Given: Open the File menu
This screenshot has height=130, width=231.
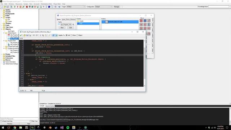Looking at the screenshot, I should click(x=2, y=4).
